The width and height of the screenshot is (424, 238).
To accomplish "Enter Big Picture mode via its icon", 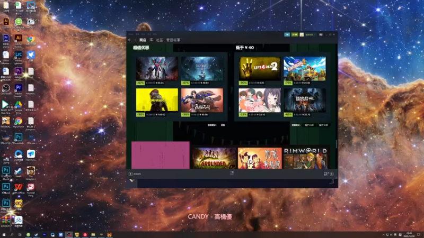I will point(321,34).
